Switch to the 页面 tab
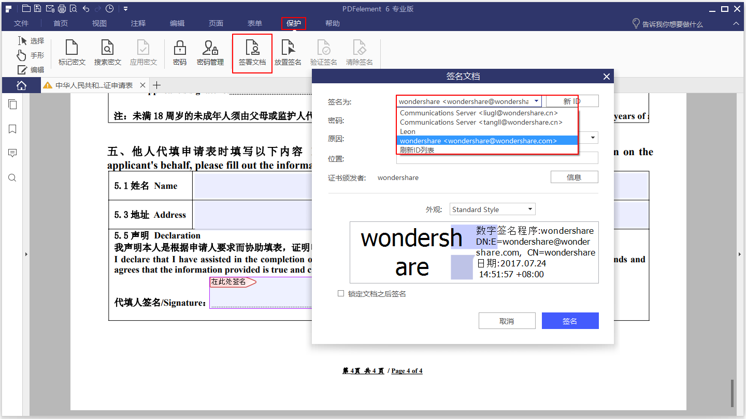Image resolution: width=746 pixels, height=419 pixels. (x=216, y=23)
